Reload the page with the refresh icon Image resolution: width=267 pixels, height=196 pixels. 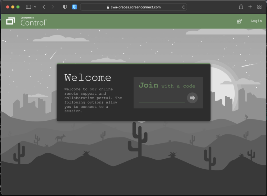click(183, 7)
